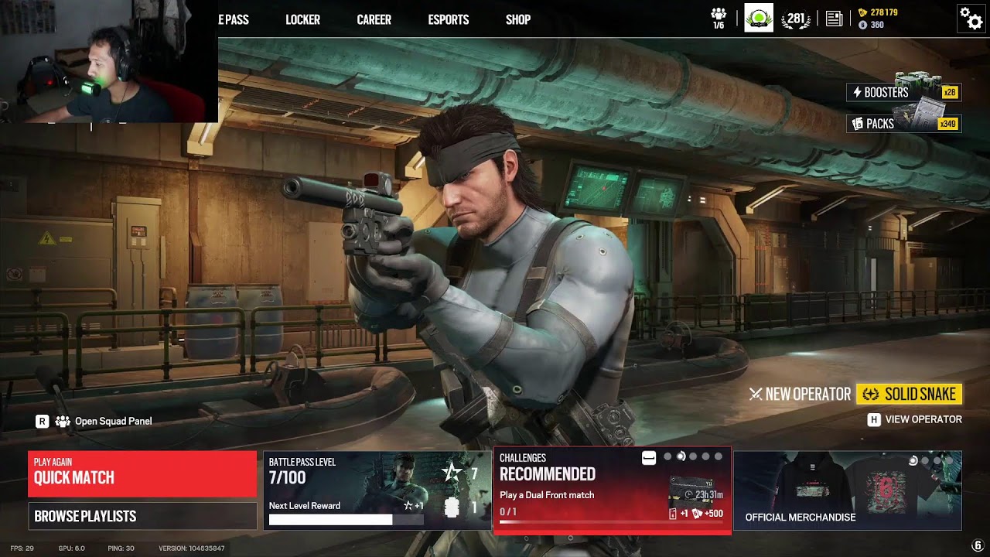The width and height of the screenshot is (990, 557).
Task: Click the Rainbow Six logo at bottom right
Action: (x=978, y=546)
